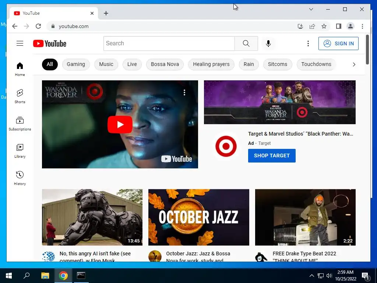Open the October Jazz thumbnail
The width and height of the screenshot is (377, 283).
[198, 217]
